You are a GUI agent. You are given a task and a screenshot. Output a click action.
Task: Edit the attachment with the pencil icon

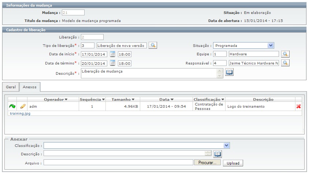point(23,107)
